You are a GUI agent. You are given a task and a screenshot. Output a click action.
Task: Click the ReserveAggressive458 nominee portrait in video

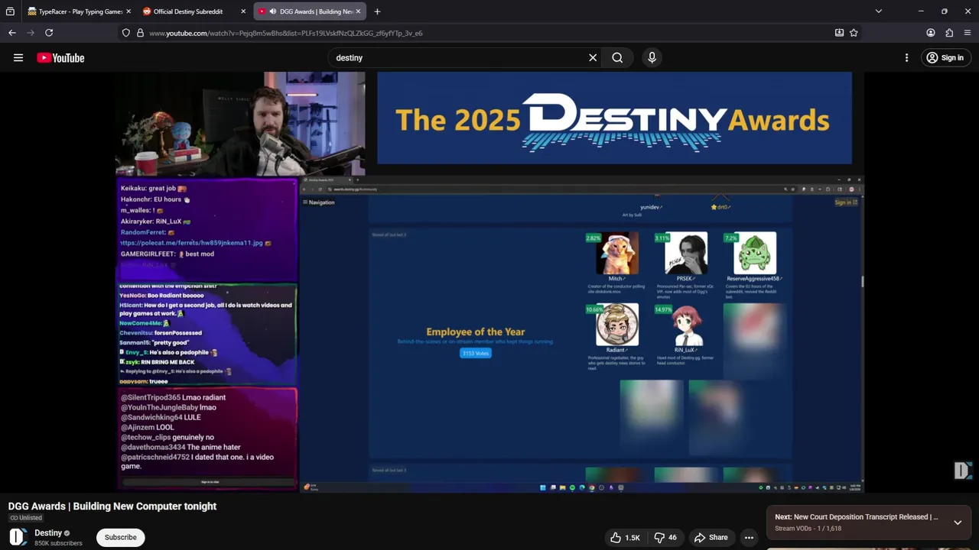click(755, 254)
